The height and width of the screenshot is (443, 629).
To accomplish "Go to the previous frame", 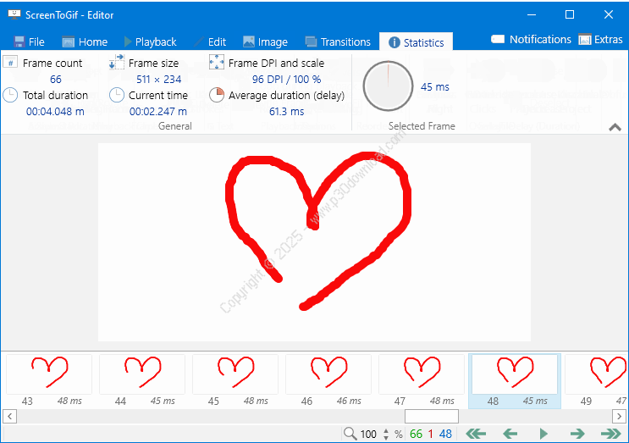I will 510,434.
